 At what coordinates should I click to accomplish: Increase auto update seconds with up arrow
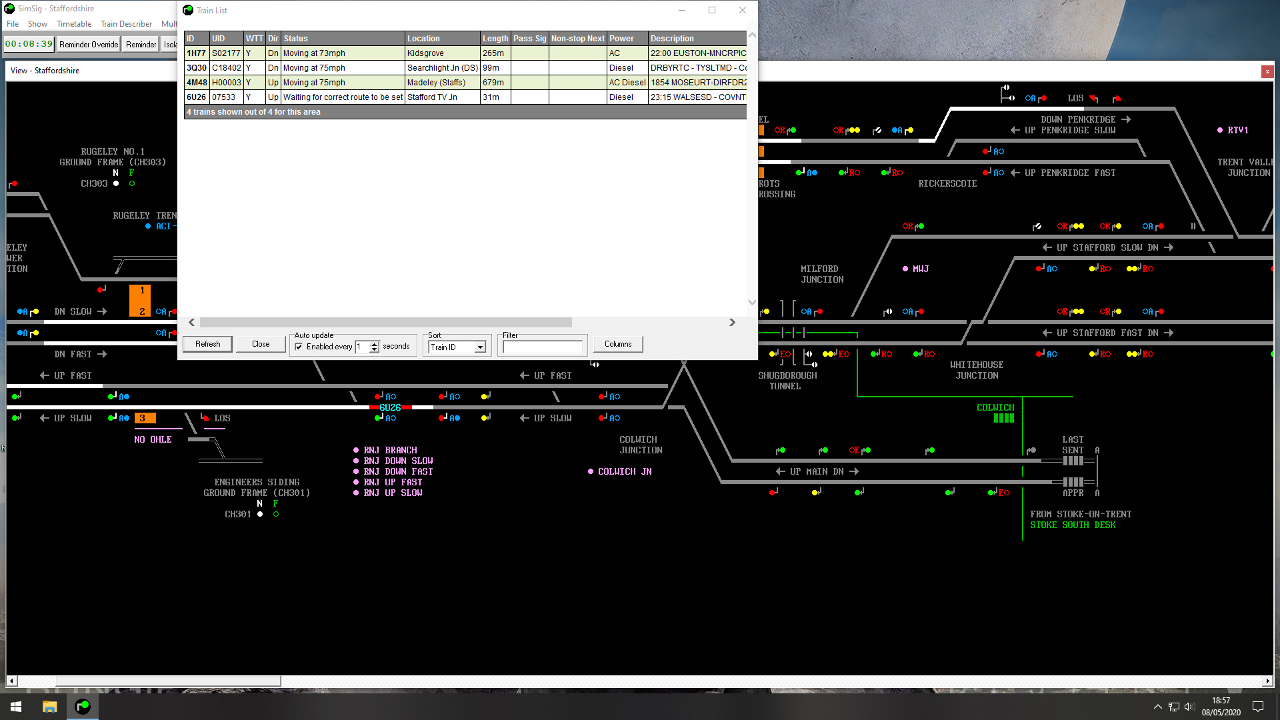(375, 344)
